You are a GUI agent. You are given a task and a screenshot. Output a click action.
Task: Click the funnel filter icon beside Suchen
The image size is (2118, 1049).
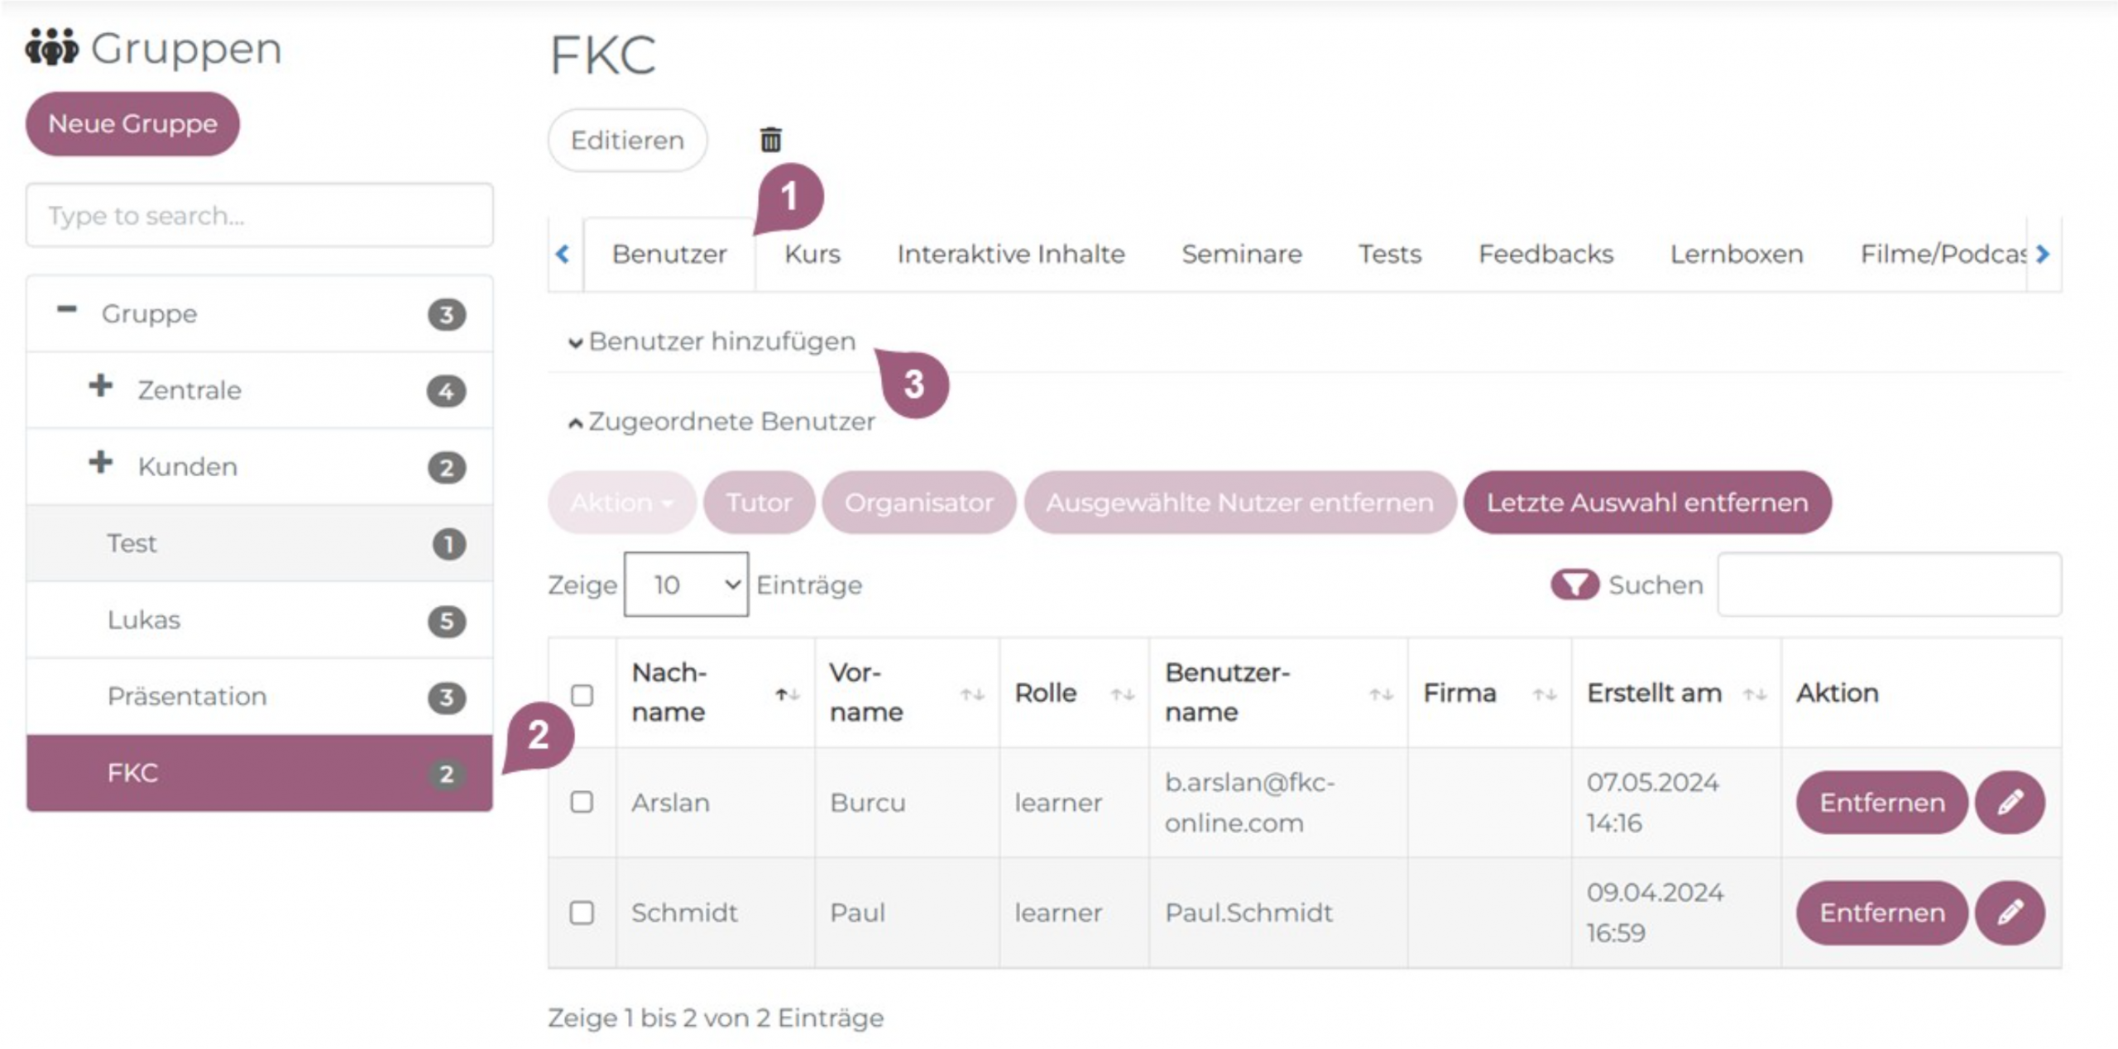point(1574,584)
